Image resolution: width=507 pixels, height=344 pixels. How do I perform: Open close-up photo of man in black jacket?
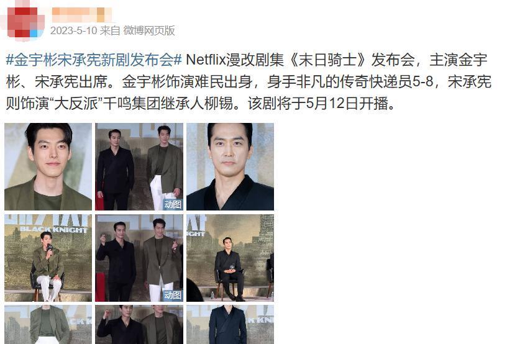tap(231, 166)
